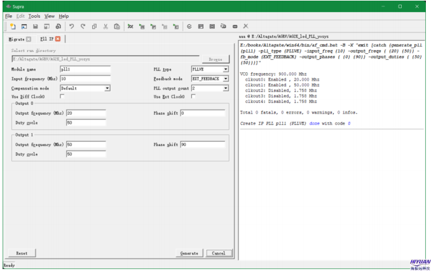The image size is (431, 271).
Task: Open the File menu
Action: 8,16
